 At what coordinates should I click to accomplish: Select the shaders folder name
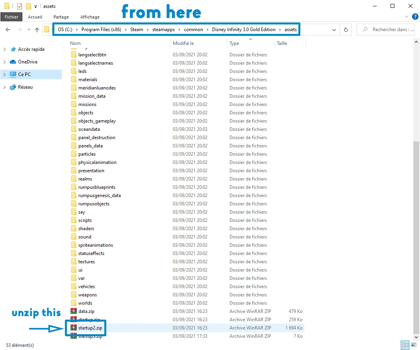coord(86,229)
